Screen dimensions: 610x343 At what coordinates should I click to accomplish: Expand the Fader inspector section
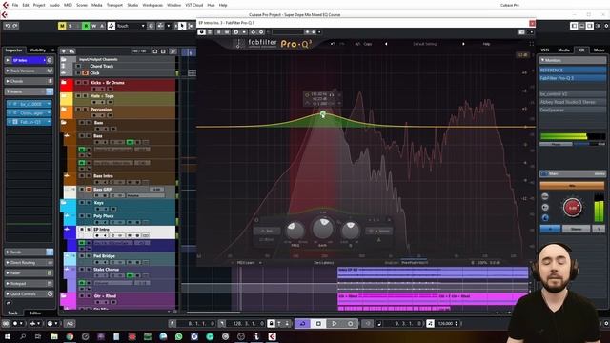click(x=8, y=273)
